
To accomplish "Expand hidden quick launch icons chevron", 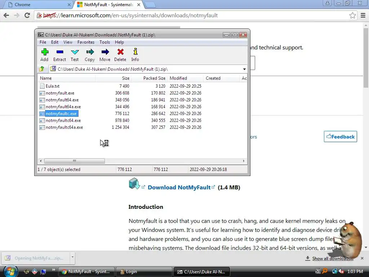I will [x=53, y=270].
